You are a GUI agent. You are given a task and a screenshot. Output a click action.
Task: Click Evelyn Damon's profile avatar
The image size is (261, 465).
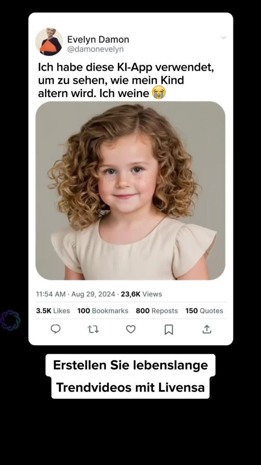click(49, 42)
